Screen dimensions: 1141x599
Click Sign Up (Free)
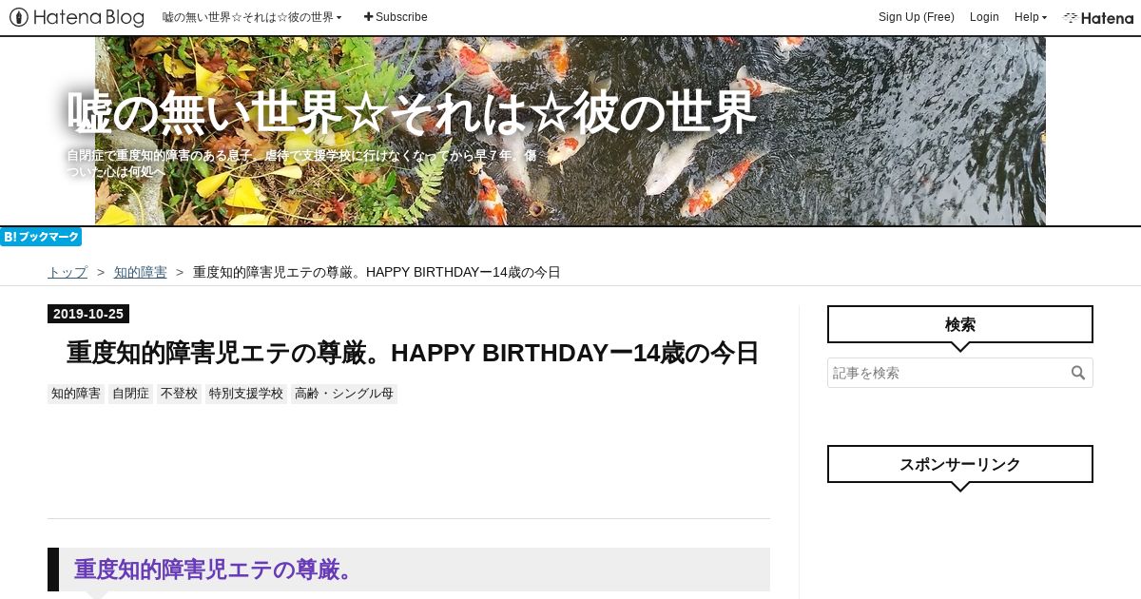[x=917, y=17]
